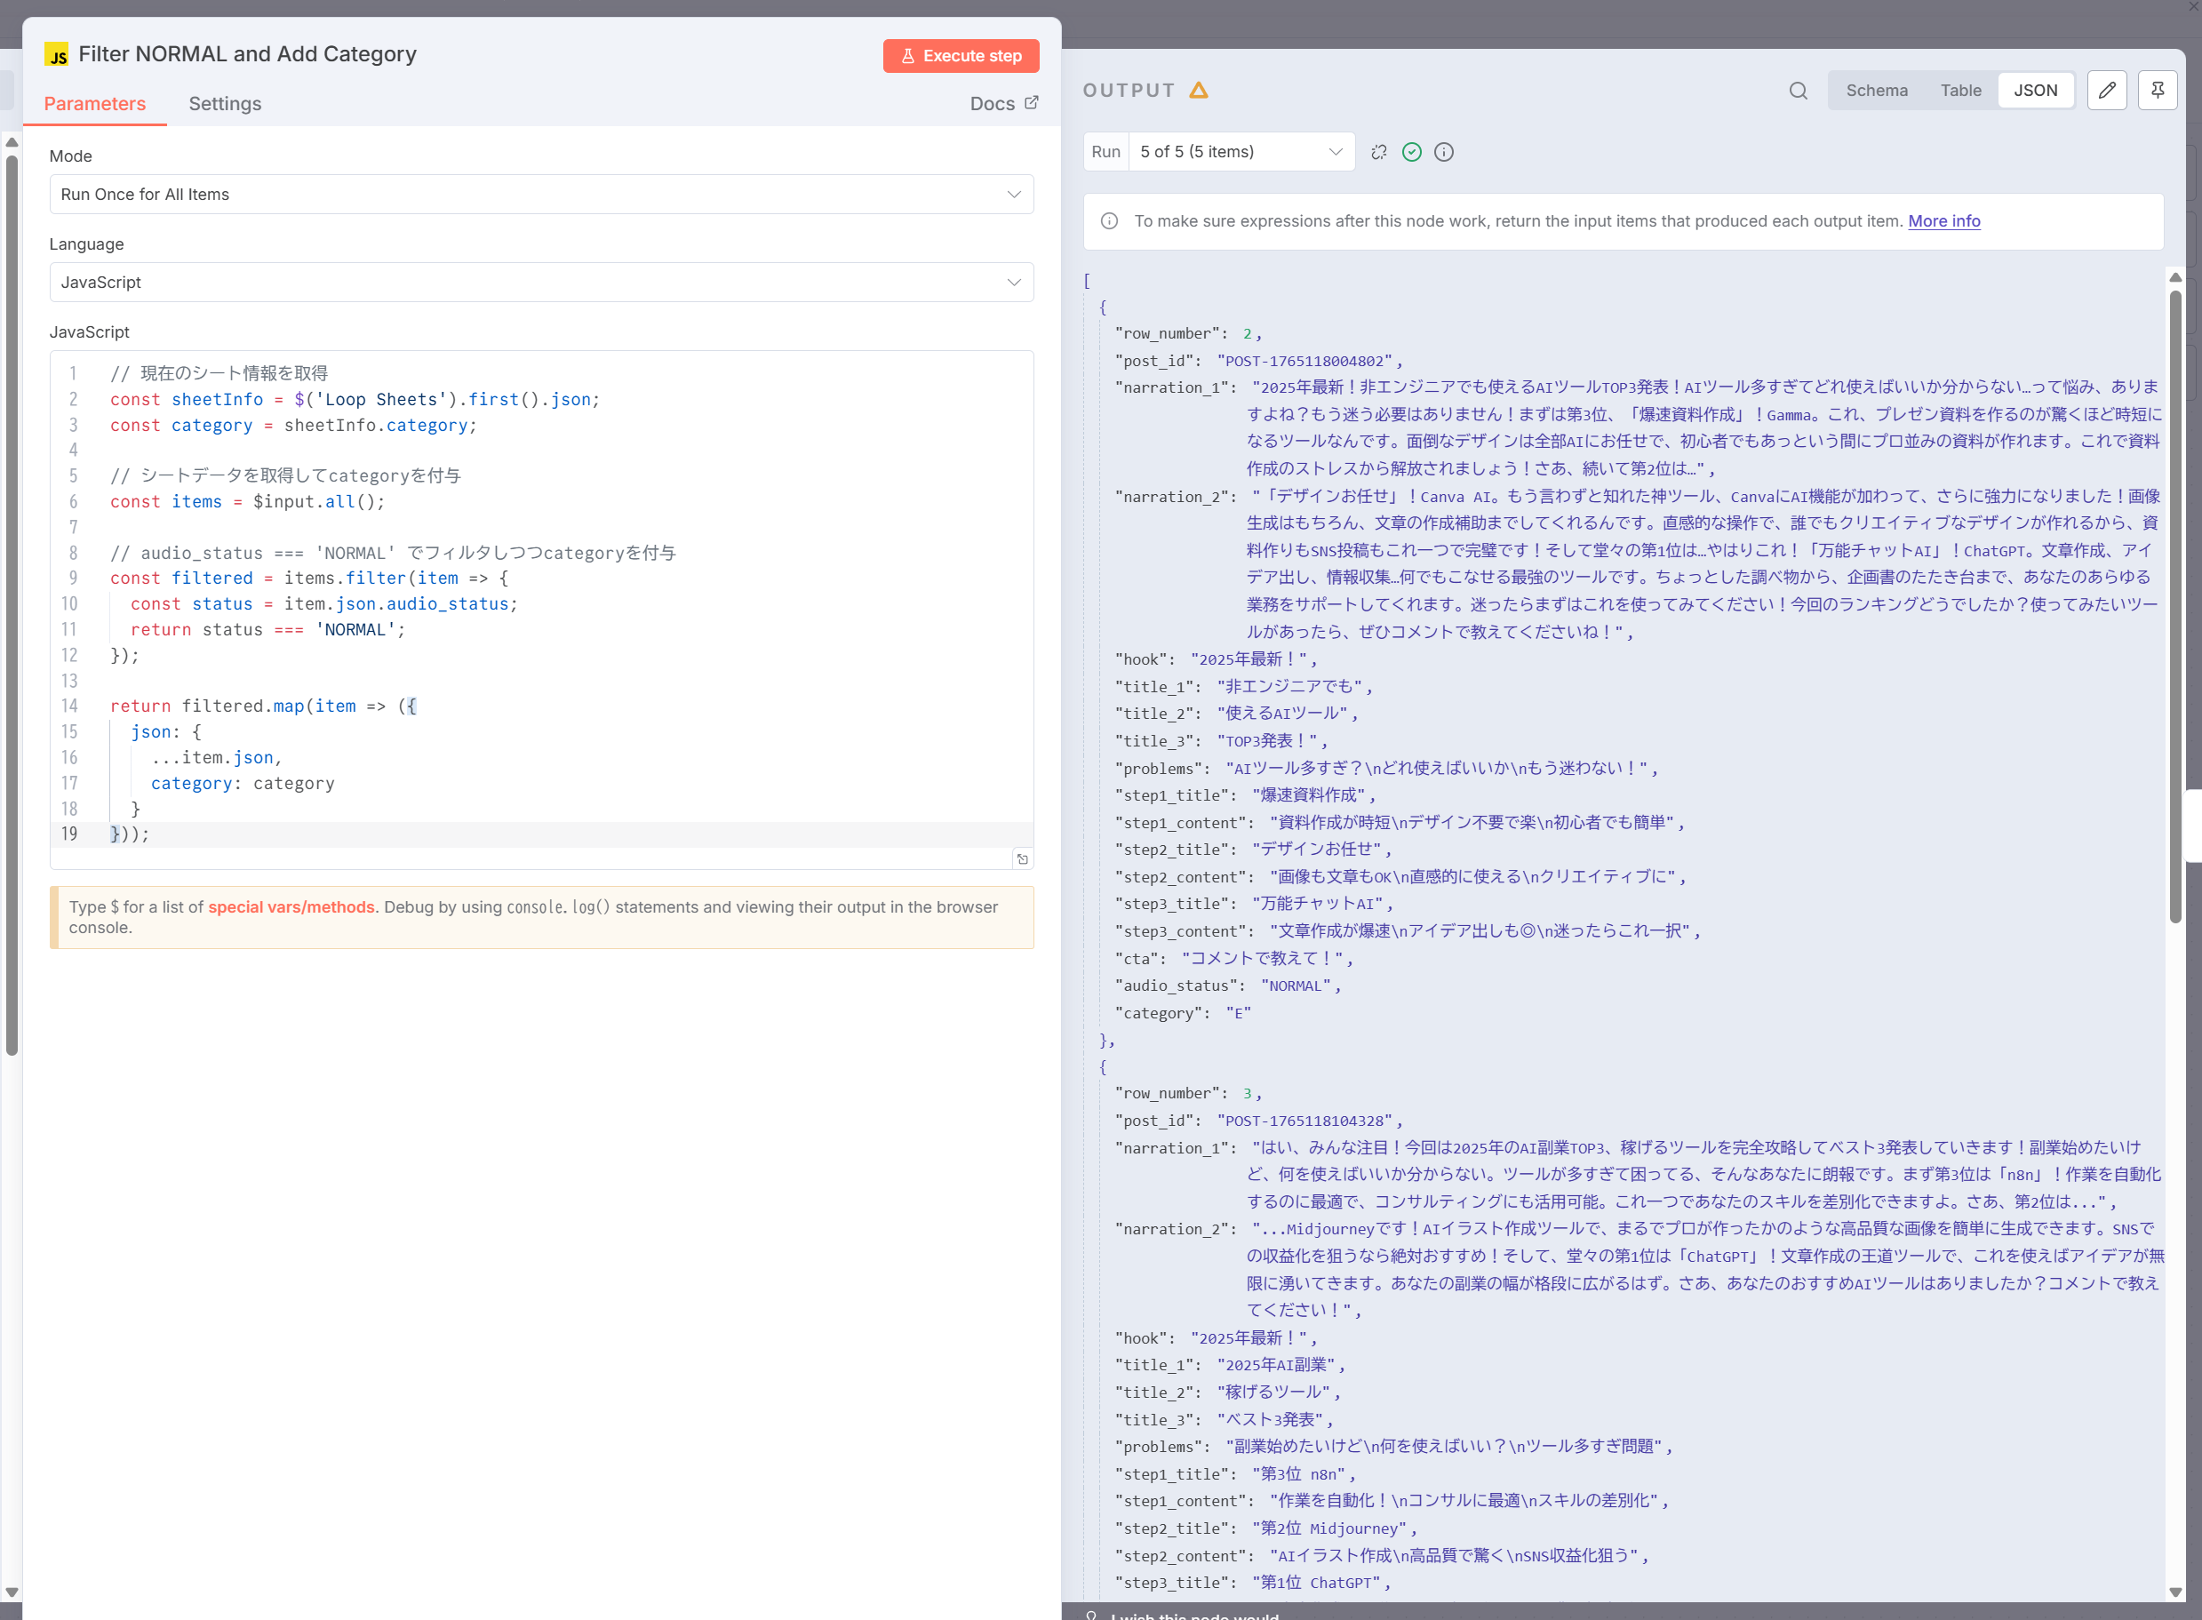Click the green checkmark run status icon

(1411, 152)
